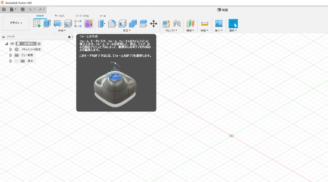Click the Measure inspect icon
The width and height of the screenshot is (328, 182).
205,24
